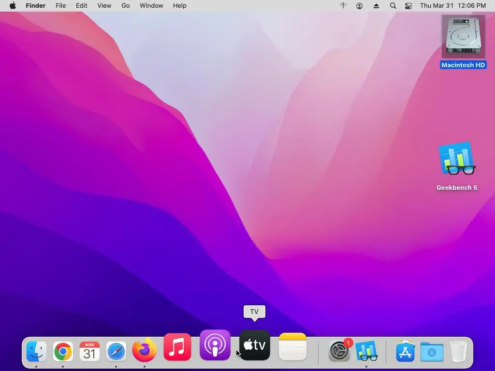Viewport: 495px width, 371px height.
Task: Click the date and time clock
Action: click(x=453, y=6)
